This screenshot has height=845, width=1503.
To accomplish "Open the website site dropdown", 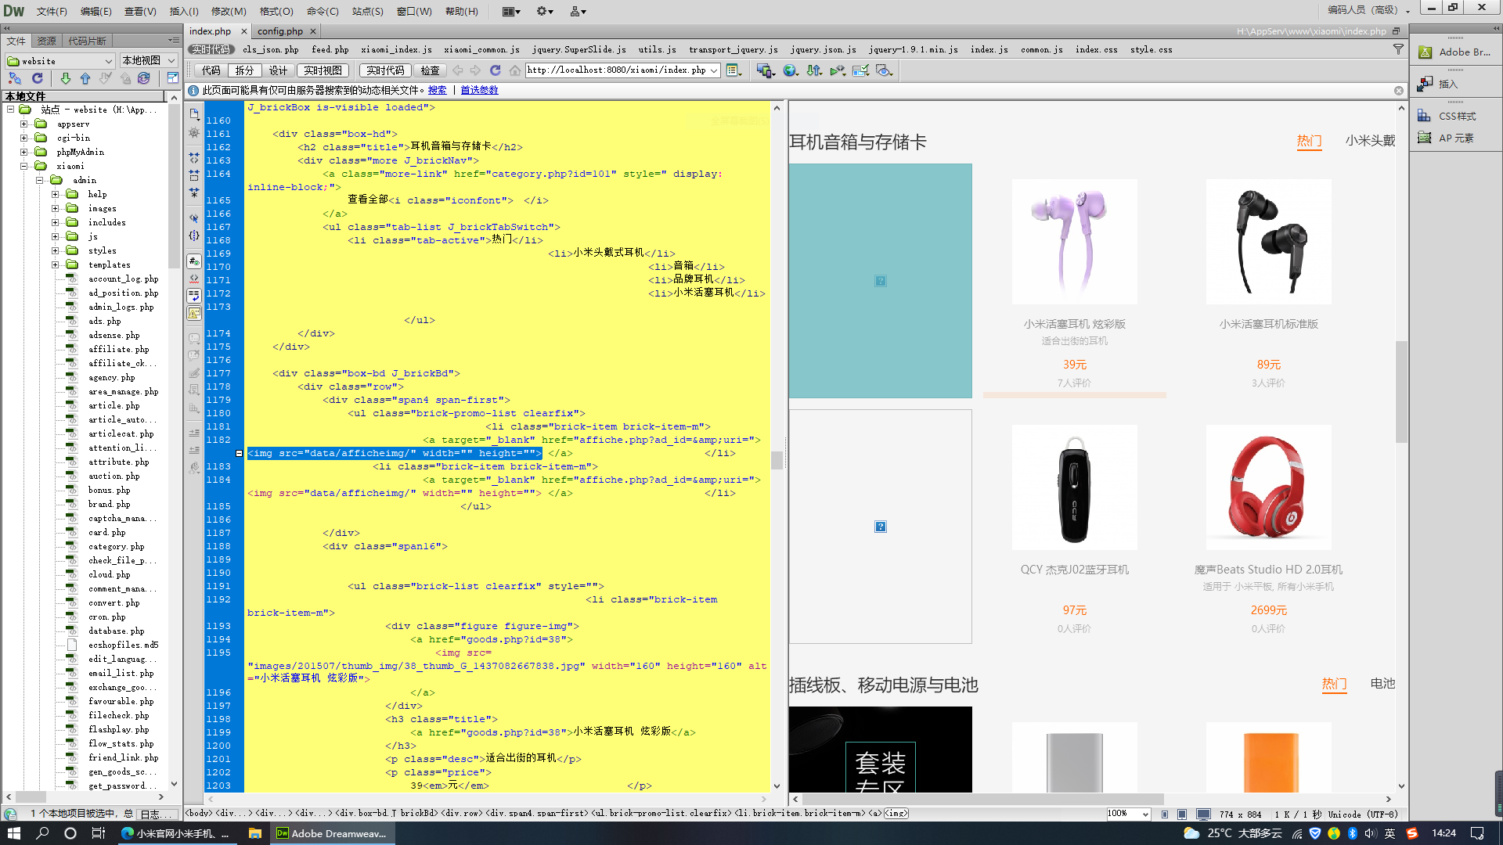I will pyautogui.click(x=61, y=60).
